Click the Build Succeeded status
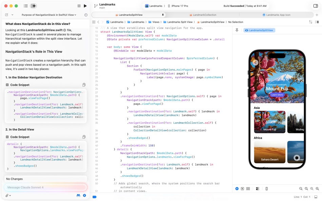The height and width of the screenshot is (201, 322). pyautogui.click(x=234, y=6)
